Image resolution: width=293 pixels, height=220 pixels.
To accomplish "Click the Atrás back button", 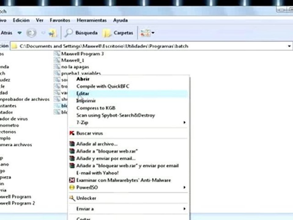I will point(6,33).
